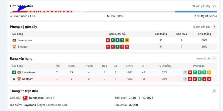Click Leverkusen's 60% win rate in recent form
Screen dimensions: 223x111
(204, 40)
